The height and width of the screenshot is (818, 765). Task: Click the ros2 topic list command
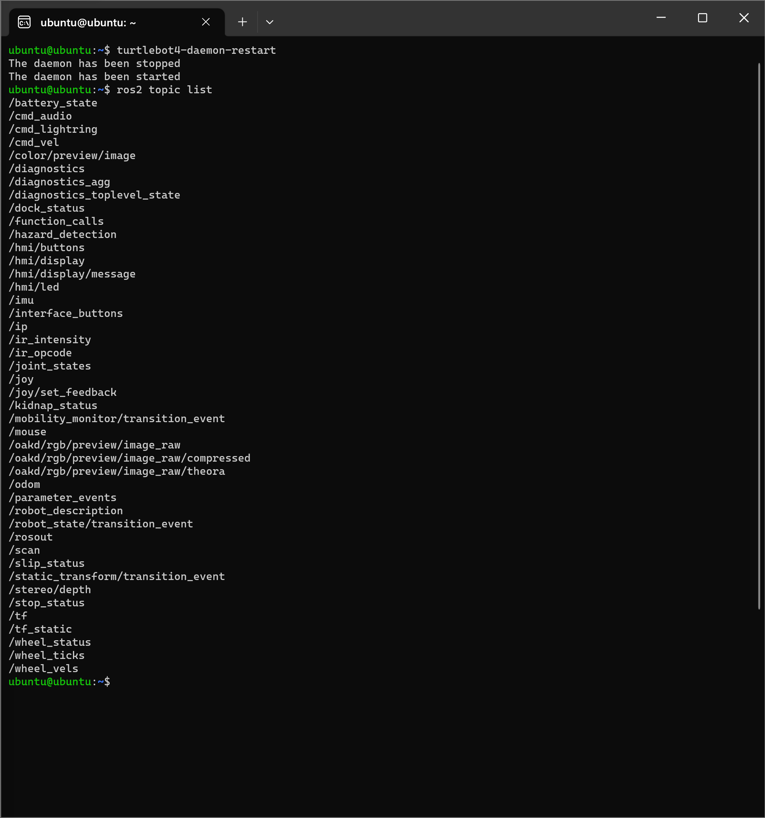pyautogui.click(x=164, y=89)
